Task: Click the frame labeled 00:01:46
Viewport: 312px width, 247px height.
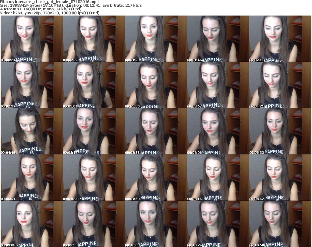Action: click(x=218, y=39)
